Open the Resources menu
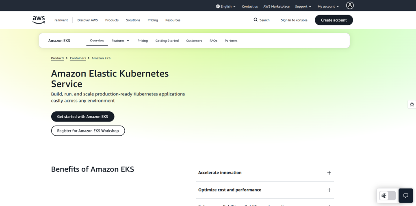The height and width of the screenshot is (206, 416). pyautogui.click(x=173, y=20)
